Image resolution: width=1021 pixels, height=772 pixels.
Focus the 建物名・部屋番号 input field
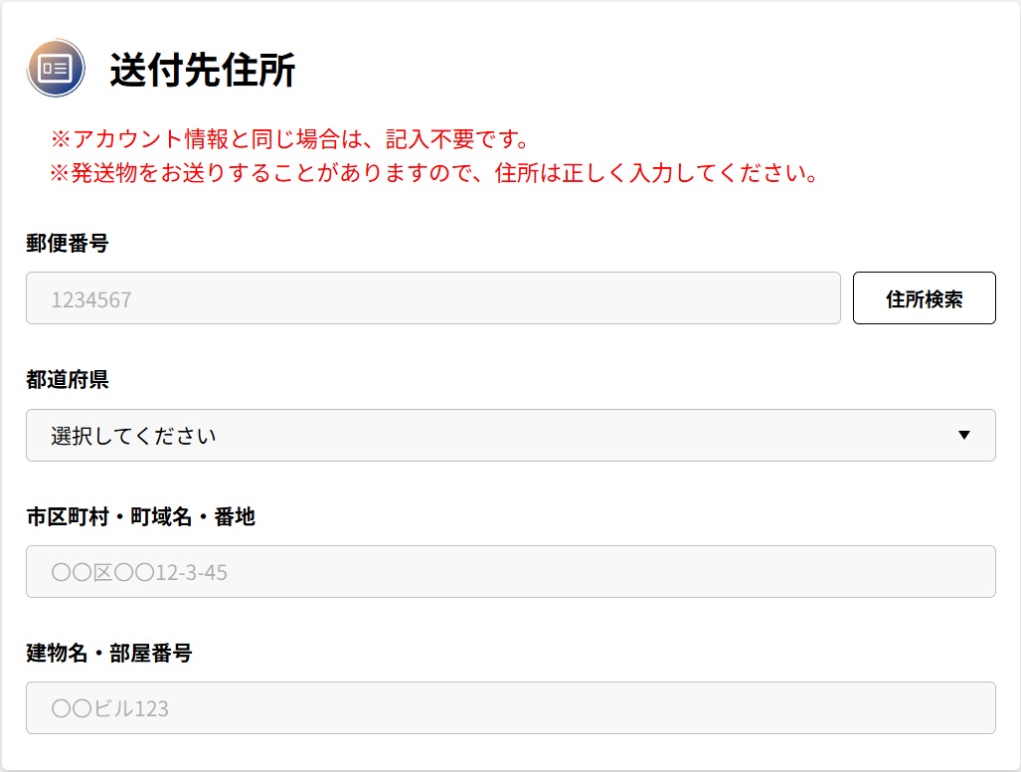510,708
